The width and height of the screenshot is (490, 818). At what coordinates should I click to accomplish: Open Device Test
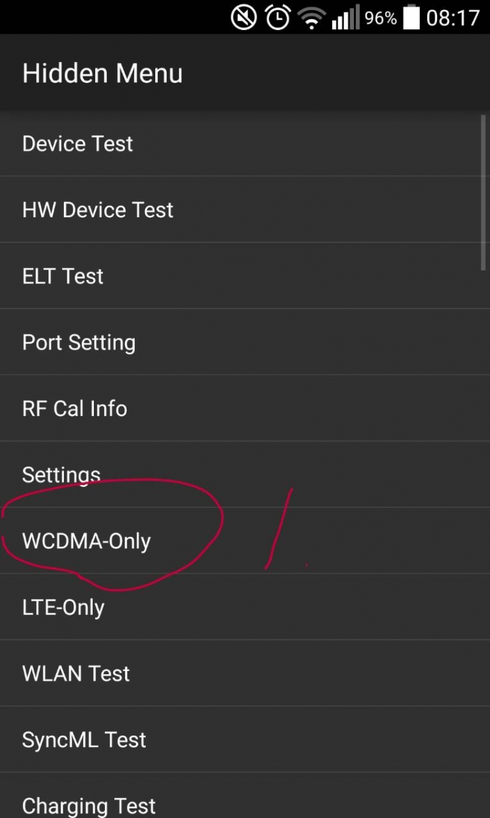245,144
